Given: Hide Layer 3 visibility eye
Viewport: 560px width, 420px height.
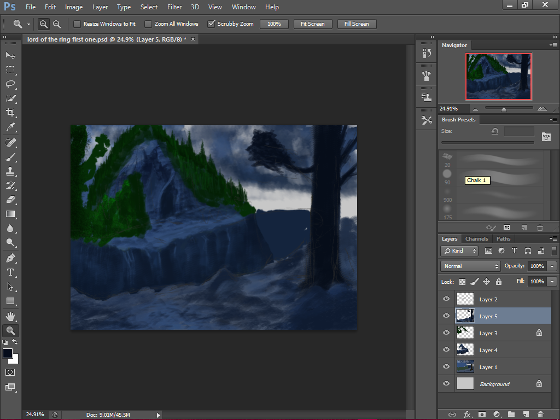Looking at the screenshot, I should 446,332.
